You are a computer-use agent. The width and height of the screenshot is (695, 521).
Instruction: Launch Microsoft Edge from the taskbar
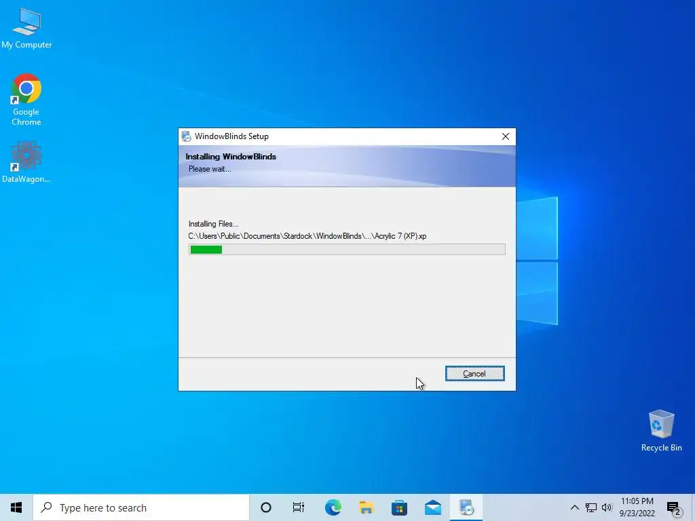[x=333, y=507]
